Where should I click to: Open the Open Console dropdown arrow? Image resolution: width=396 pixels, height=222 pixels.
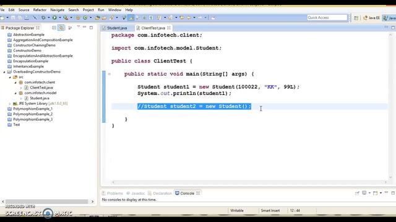(x=381, y=193)
